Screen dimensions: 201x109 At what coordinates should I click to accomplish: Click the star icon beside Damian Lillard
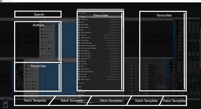[79, 79]
